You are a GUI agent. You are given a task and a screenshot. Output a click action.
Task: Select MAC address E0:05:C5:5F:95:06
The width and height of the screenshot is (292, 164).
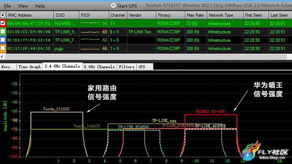(29, 32)
